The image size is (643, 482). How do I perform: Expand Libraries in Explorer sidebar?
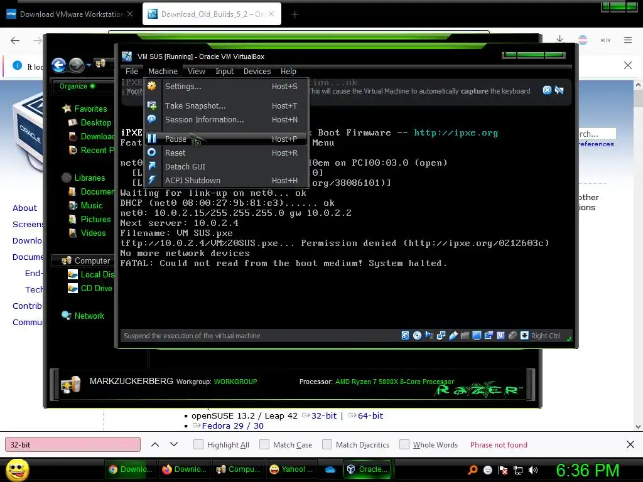point(89,178)
